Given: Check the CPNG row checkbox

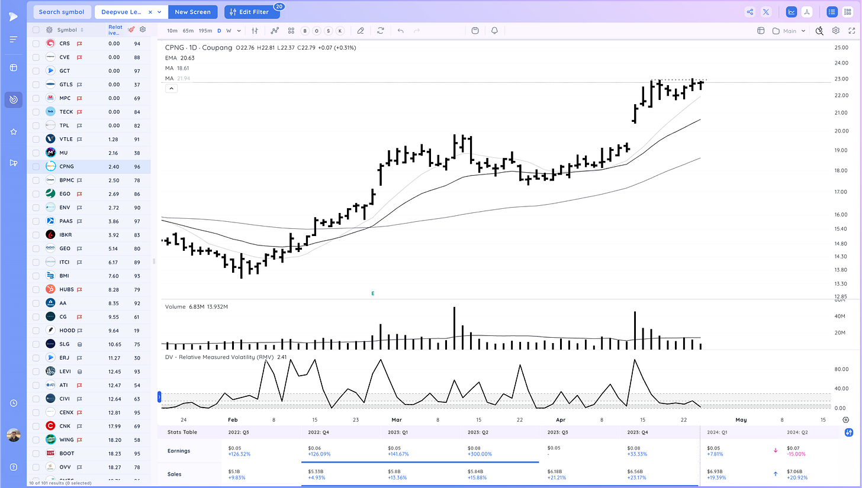Looking at the screenshot, I should coord(36,167).
